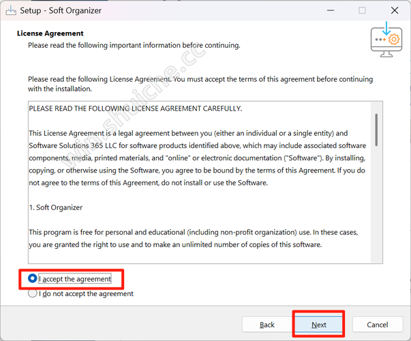411x341 pixels.
Task: Click the greyed-out maximize button
Action: point(362,10)
